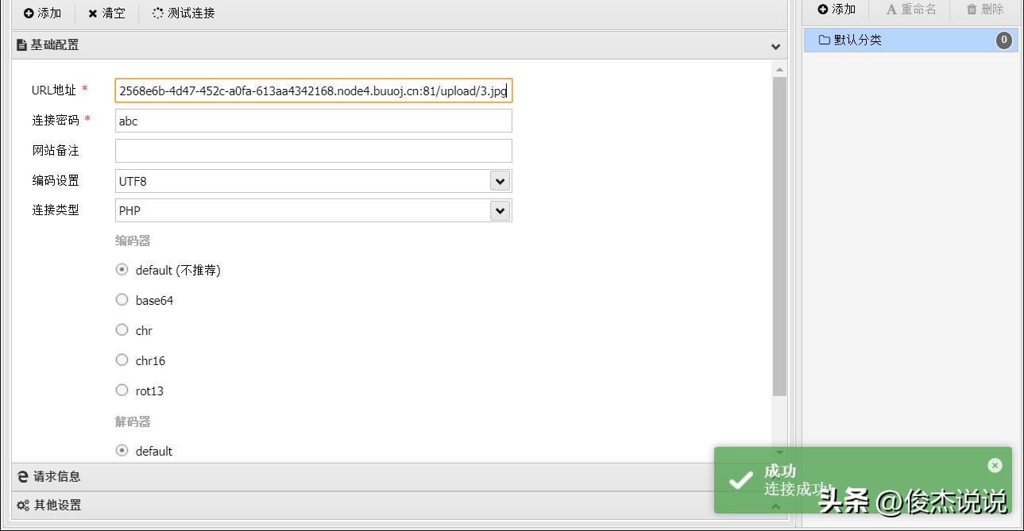Click the 网站备注 text field
This screenshot has height=531, width=1024.
pos(313,151)
